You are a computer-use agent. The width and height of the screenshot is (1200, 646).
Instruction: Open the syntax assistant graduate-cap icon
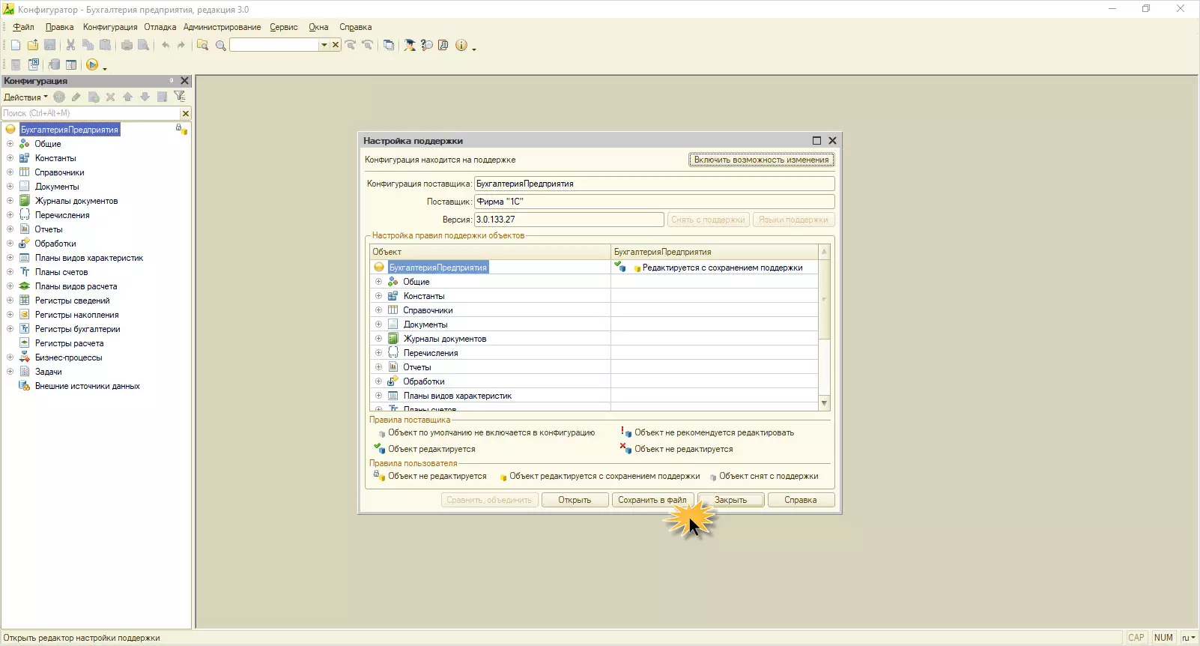410,45
